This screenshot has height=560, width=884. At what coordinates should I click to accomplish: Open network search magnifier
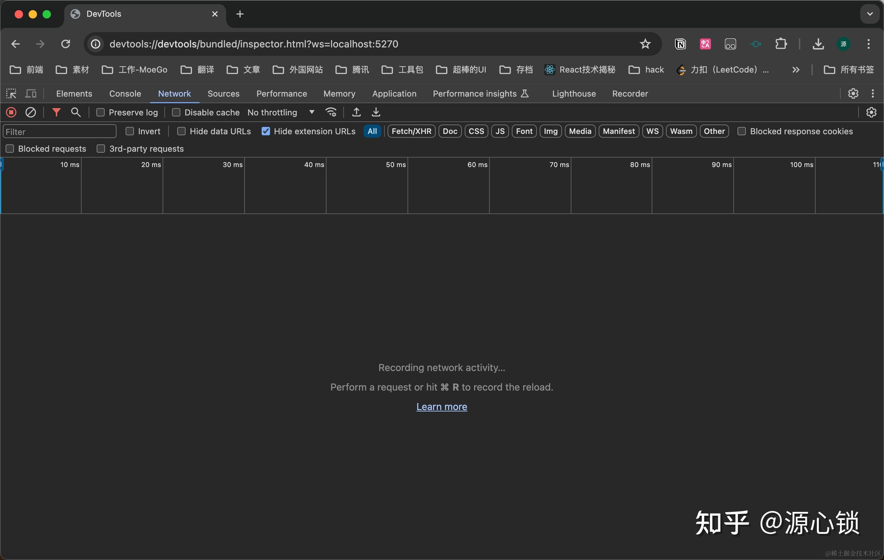(x=76, y=112)
